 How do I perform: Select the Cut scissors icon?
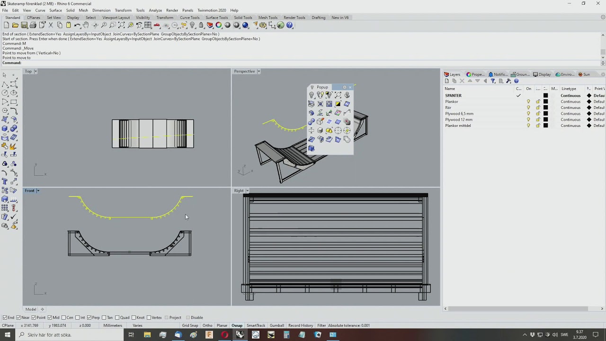point(51,25)
